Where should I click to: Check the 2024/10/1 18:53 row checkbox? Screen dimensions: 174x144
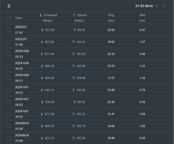pyautogui.click(x=9, y=90)
